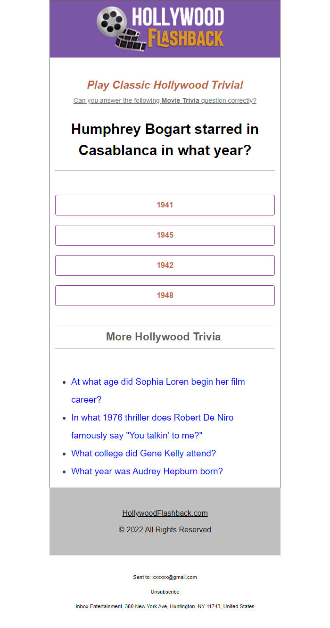Click the bold "Movie Trivia" words

click(181, 100)
